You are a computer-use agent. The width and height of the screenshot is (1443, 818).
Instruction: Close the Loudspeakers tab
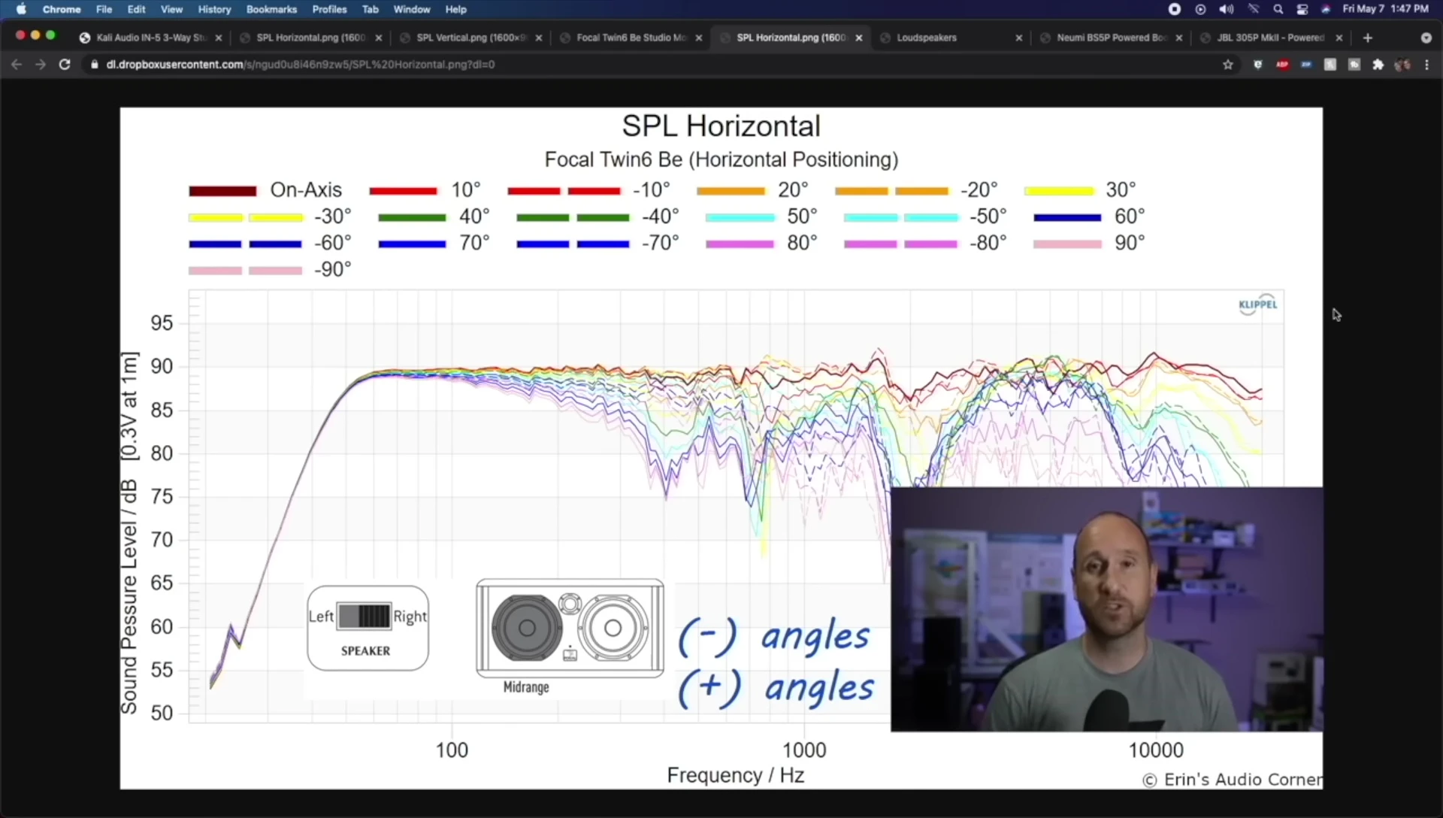pos(1019,38)
